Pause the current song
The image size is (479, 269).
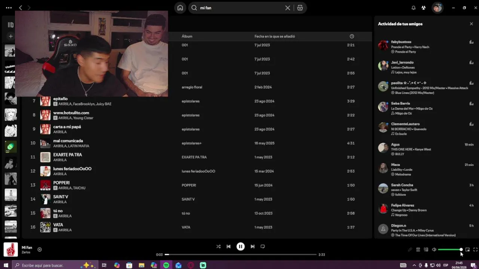click(x=241, y=247)
